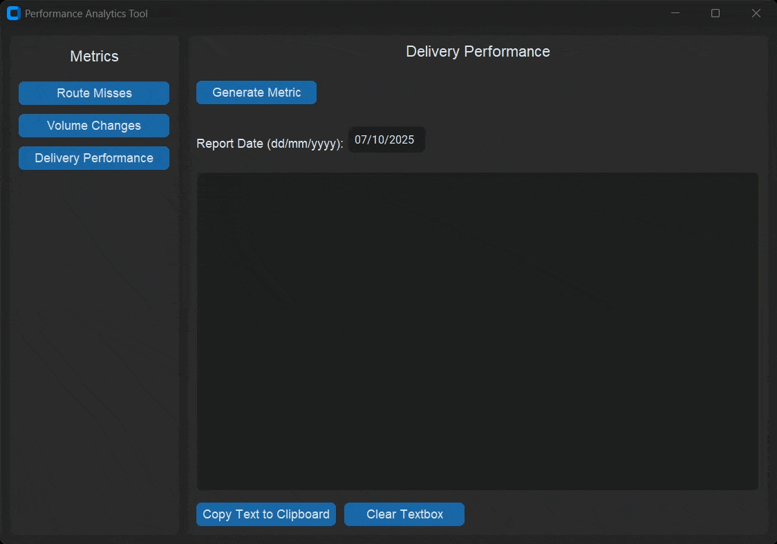Minimize the Performance Analytics Tool window
The width and height of the screenshot is (777, 544).
coord(675,13)
